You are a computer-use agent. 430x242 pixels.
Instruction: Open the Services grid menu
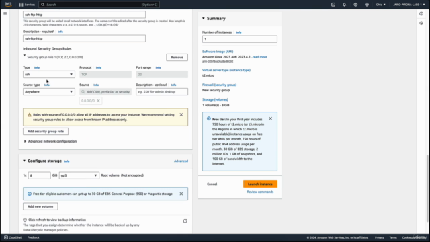27,5
